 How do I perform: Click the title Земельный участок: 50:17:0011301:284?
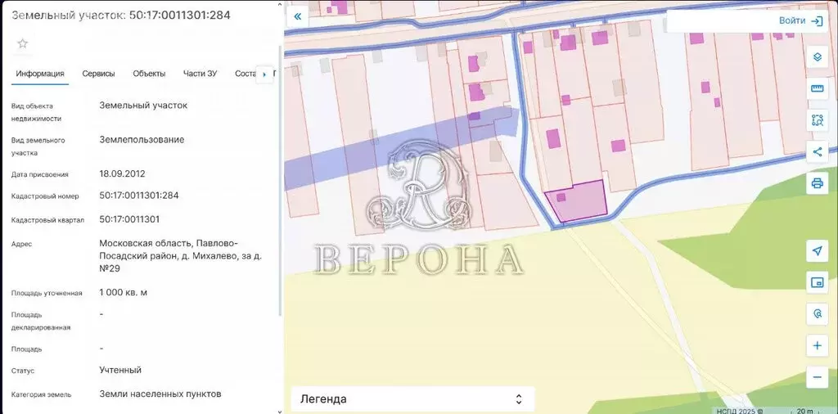[121, 15]
